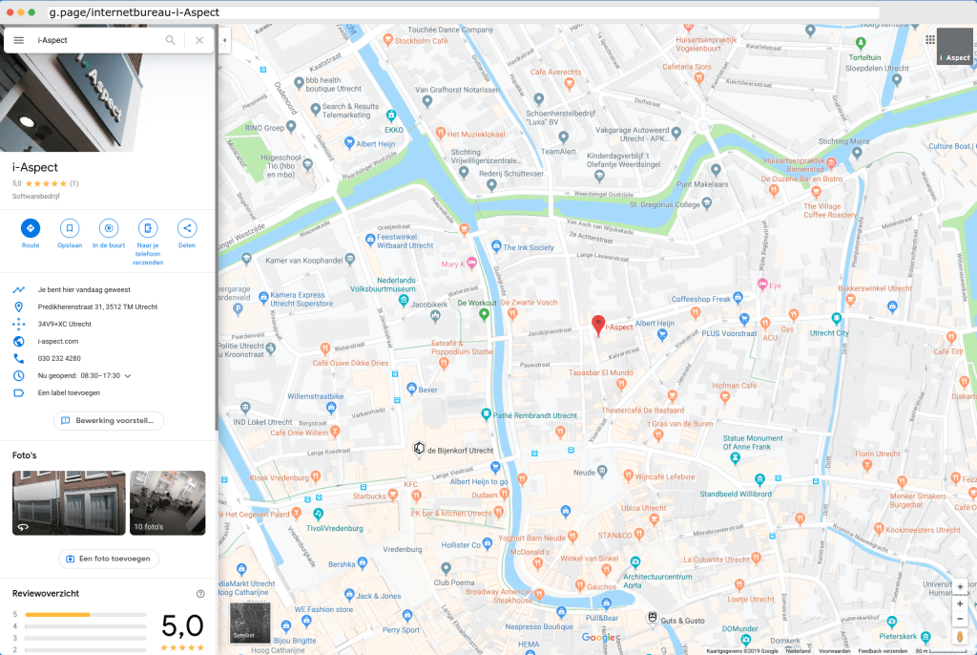
Task: Select the Stockholm Café marker
Action: 387,40
